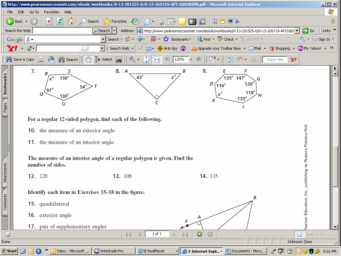Click the zoom in plus button

[x=199, y=60]
